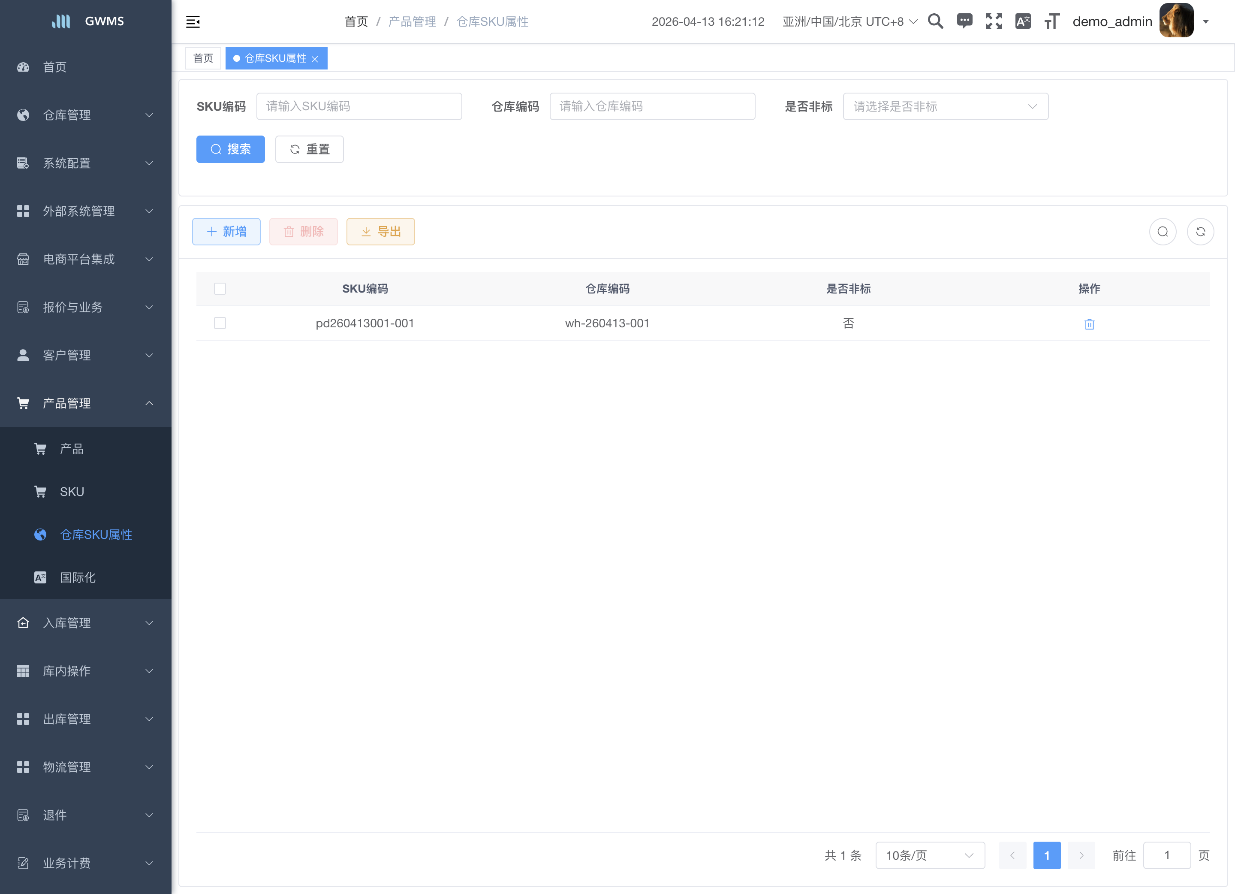Open the timezone selector 亚洲/中国/北京 UTC+8

click(849, 22)
